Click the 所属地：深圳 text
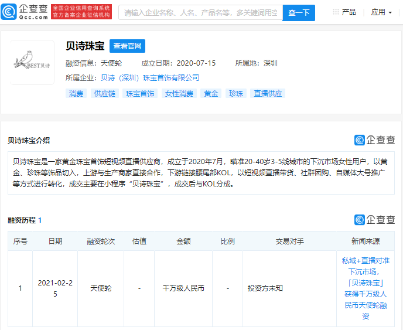 tap(256, 63)
